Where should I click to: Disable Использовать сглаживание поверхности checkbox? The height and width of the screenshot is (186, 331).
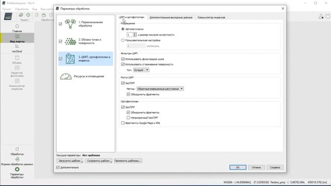click(123, 64)
